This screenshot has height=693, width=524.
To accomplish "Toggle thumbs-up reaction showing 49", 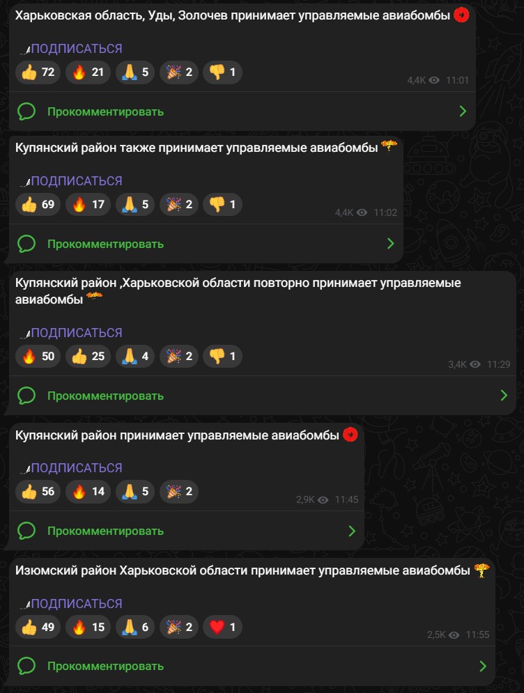I will (38, 627).
